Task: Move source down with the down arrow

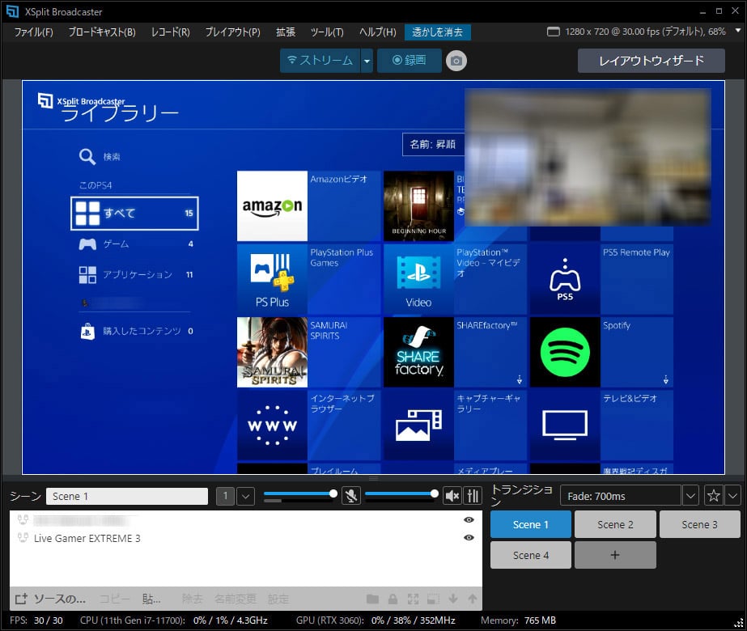Action: pyautogui.click(x=453, y=599)
